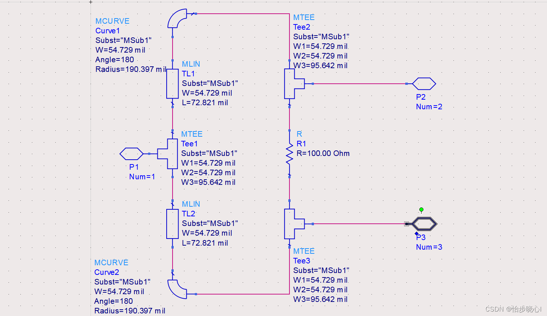Screen dimensions: 547x316
Task: Select the P2 port symbol
Action: [424, 84]
